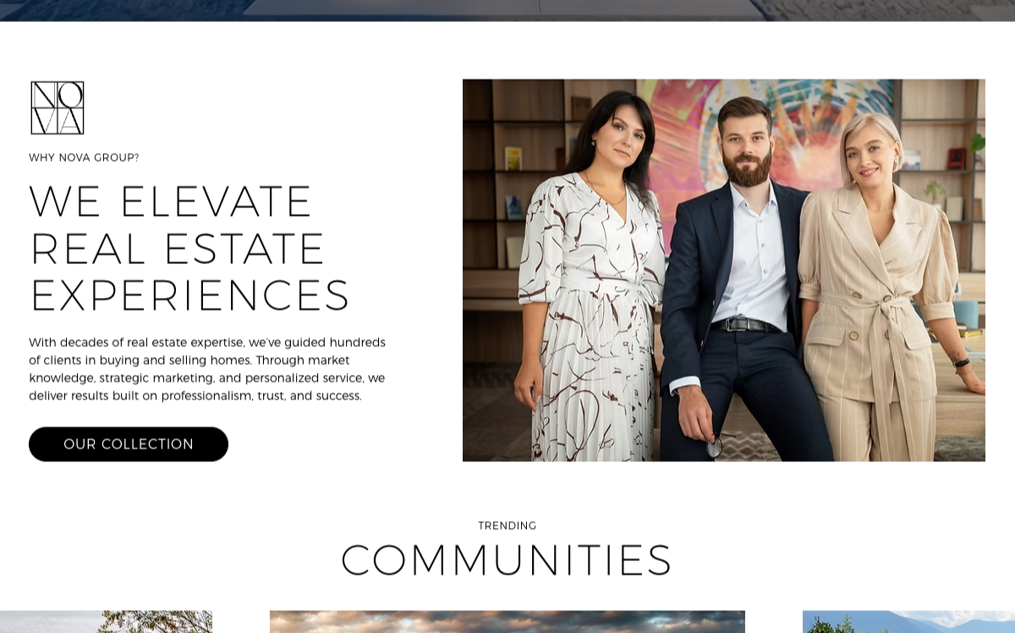Click the woman in white patterned dress

[592, 279]
